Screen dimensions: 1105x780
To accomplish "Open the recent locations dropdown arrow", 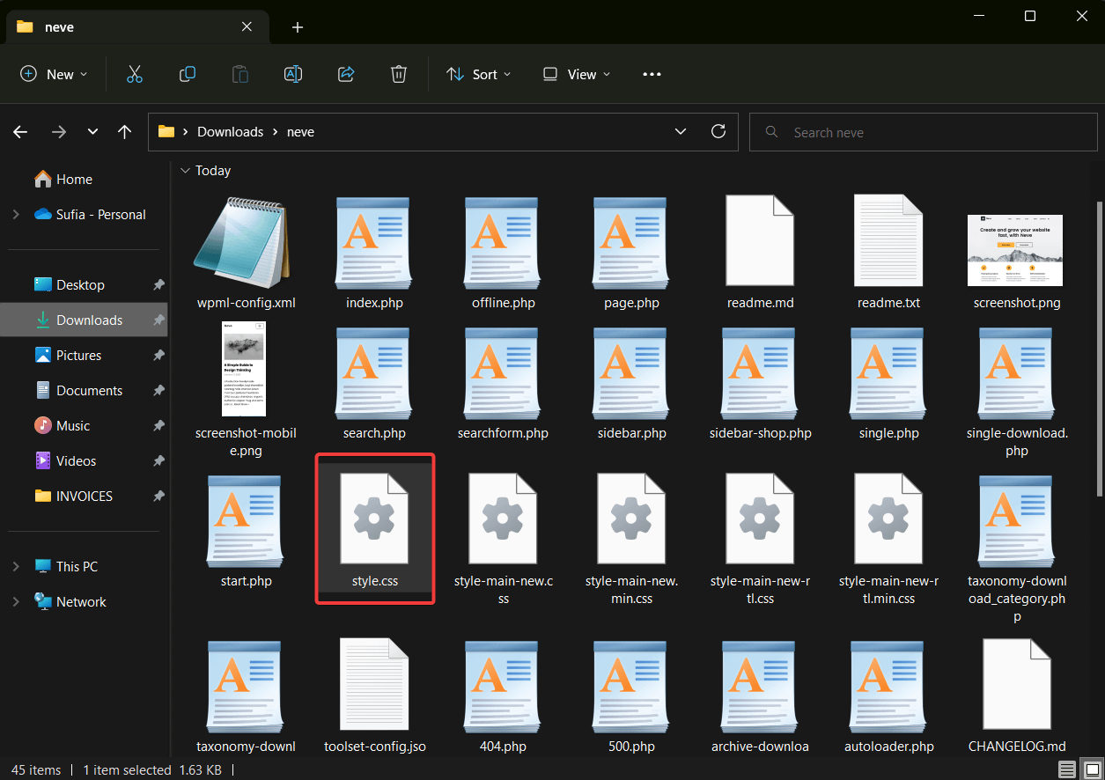I will tap(92, 132).
